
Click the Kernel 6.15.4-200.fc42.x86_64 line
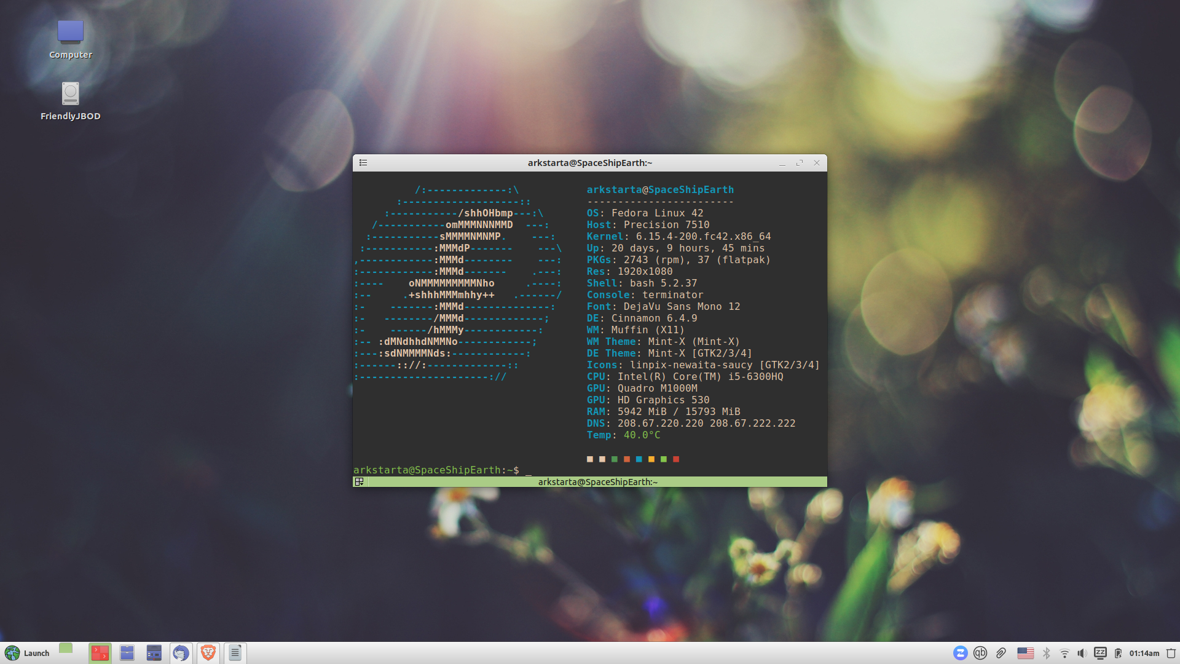click(x=678, y=237)
